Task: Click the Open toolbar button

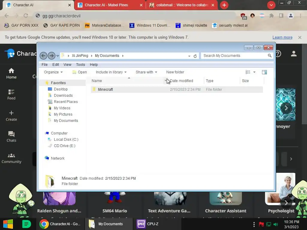Action: (x=79, y=72)
